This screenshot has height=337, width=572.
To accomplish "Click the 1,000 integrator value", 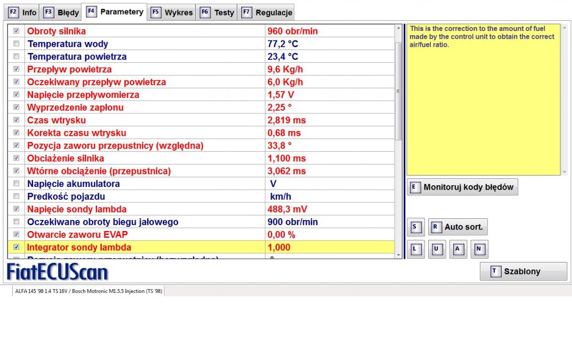I will click(x=279, y=247).
